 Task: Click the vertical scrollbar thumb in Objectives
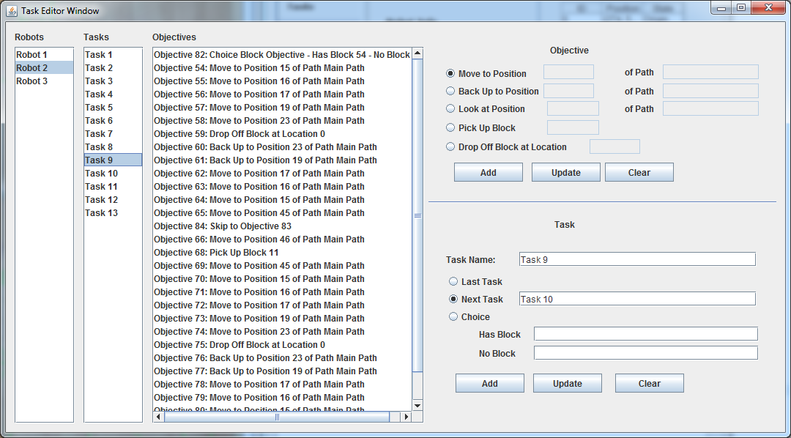click(x=417, y=215)
